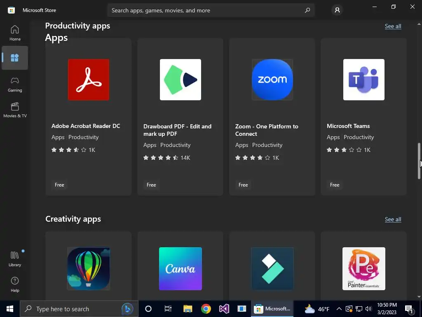Click the Zoom - One Platform to Connect title
The image size is (422, 317).
click(267, 130)
